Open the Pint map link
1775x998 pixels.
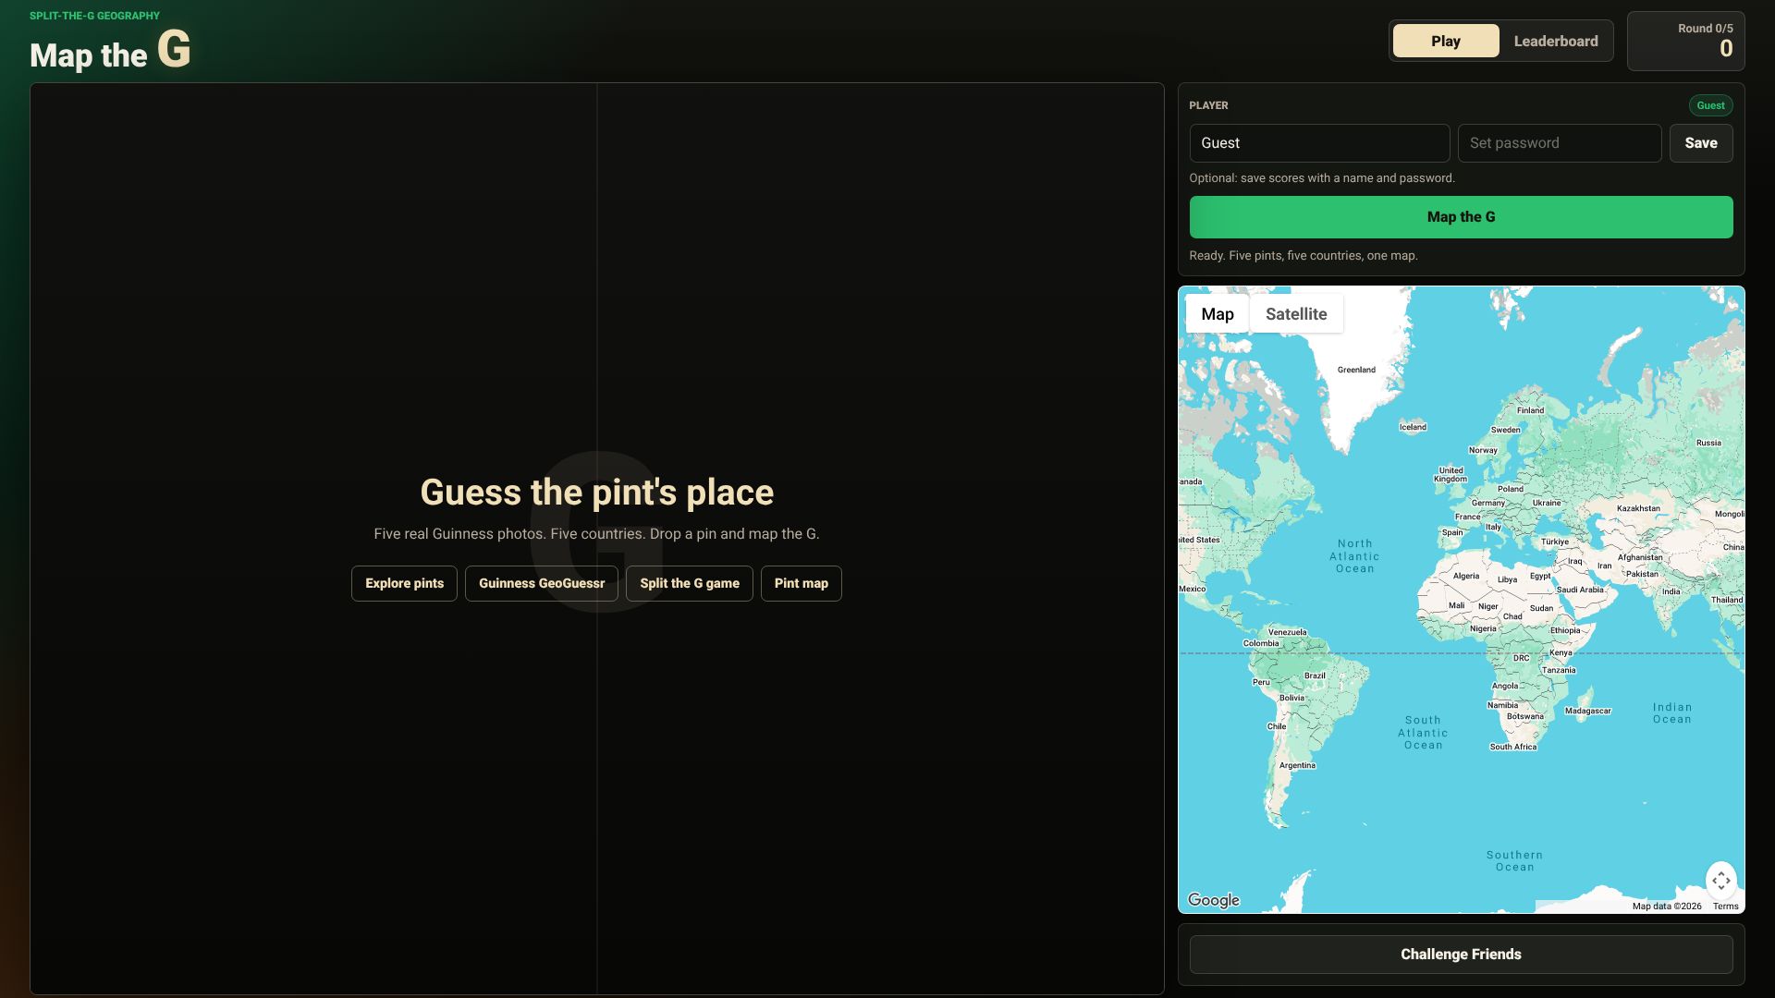point(802,583)
